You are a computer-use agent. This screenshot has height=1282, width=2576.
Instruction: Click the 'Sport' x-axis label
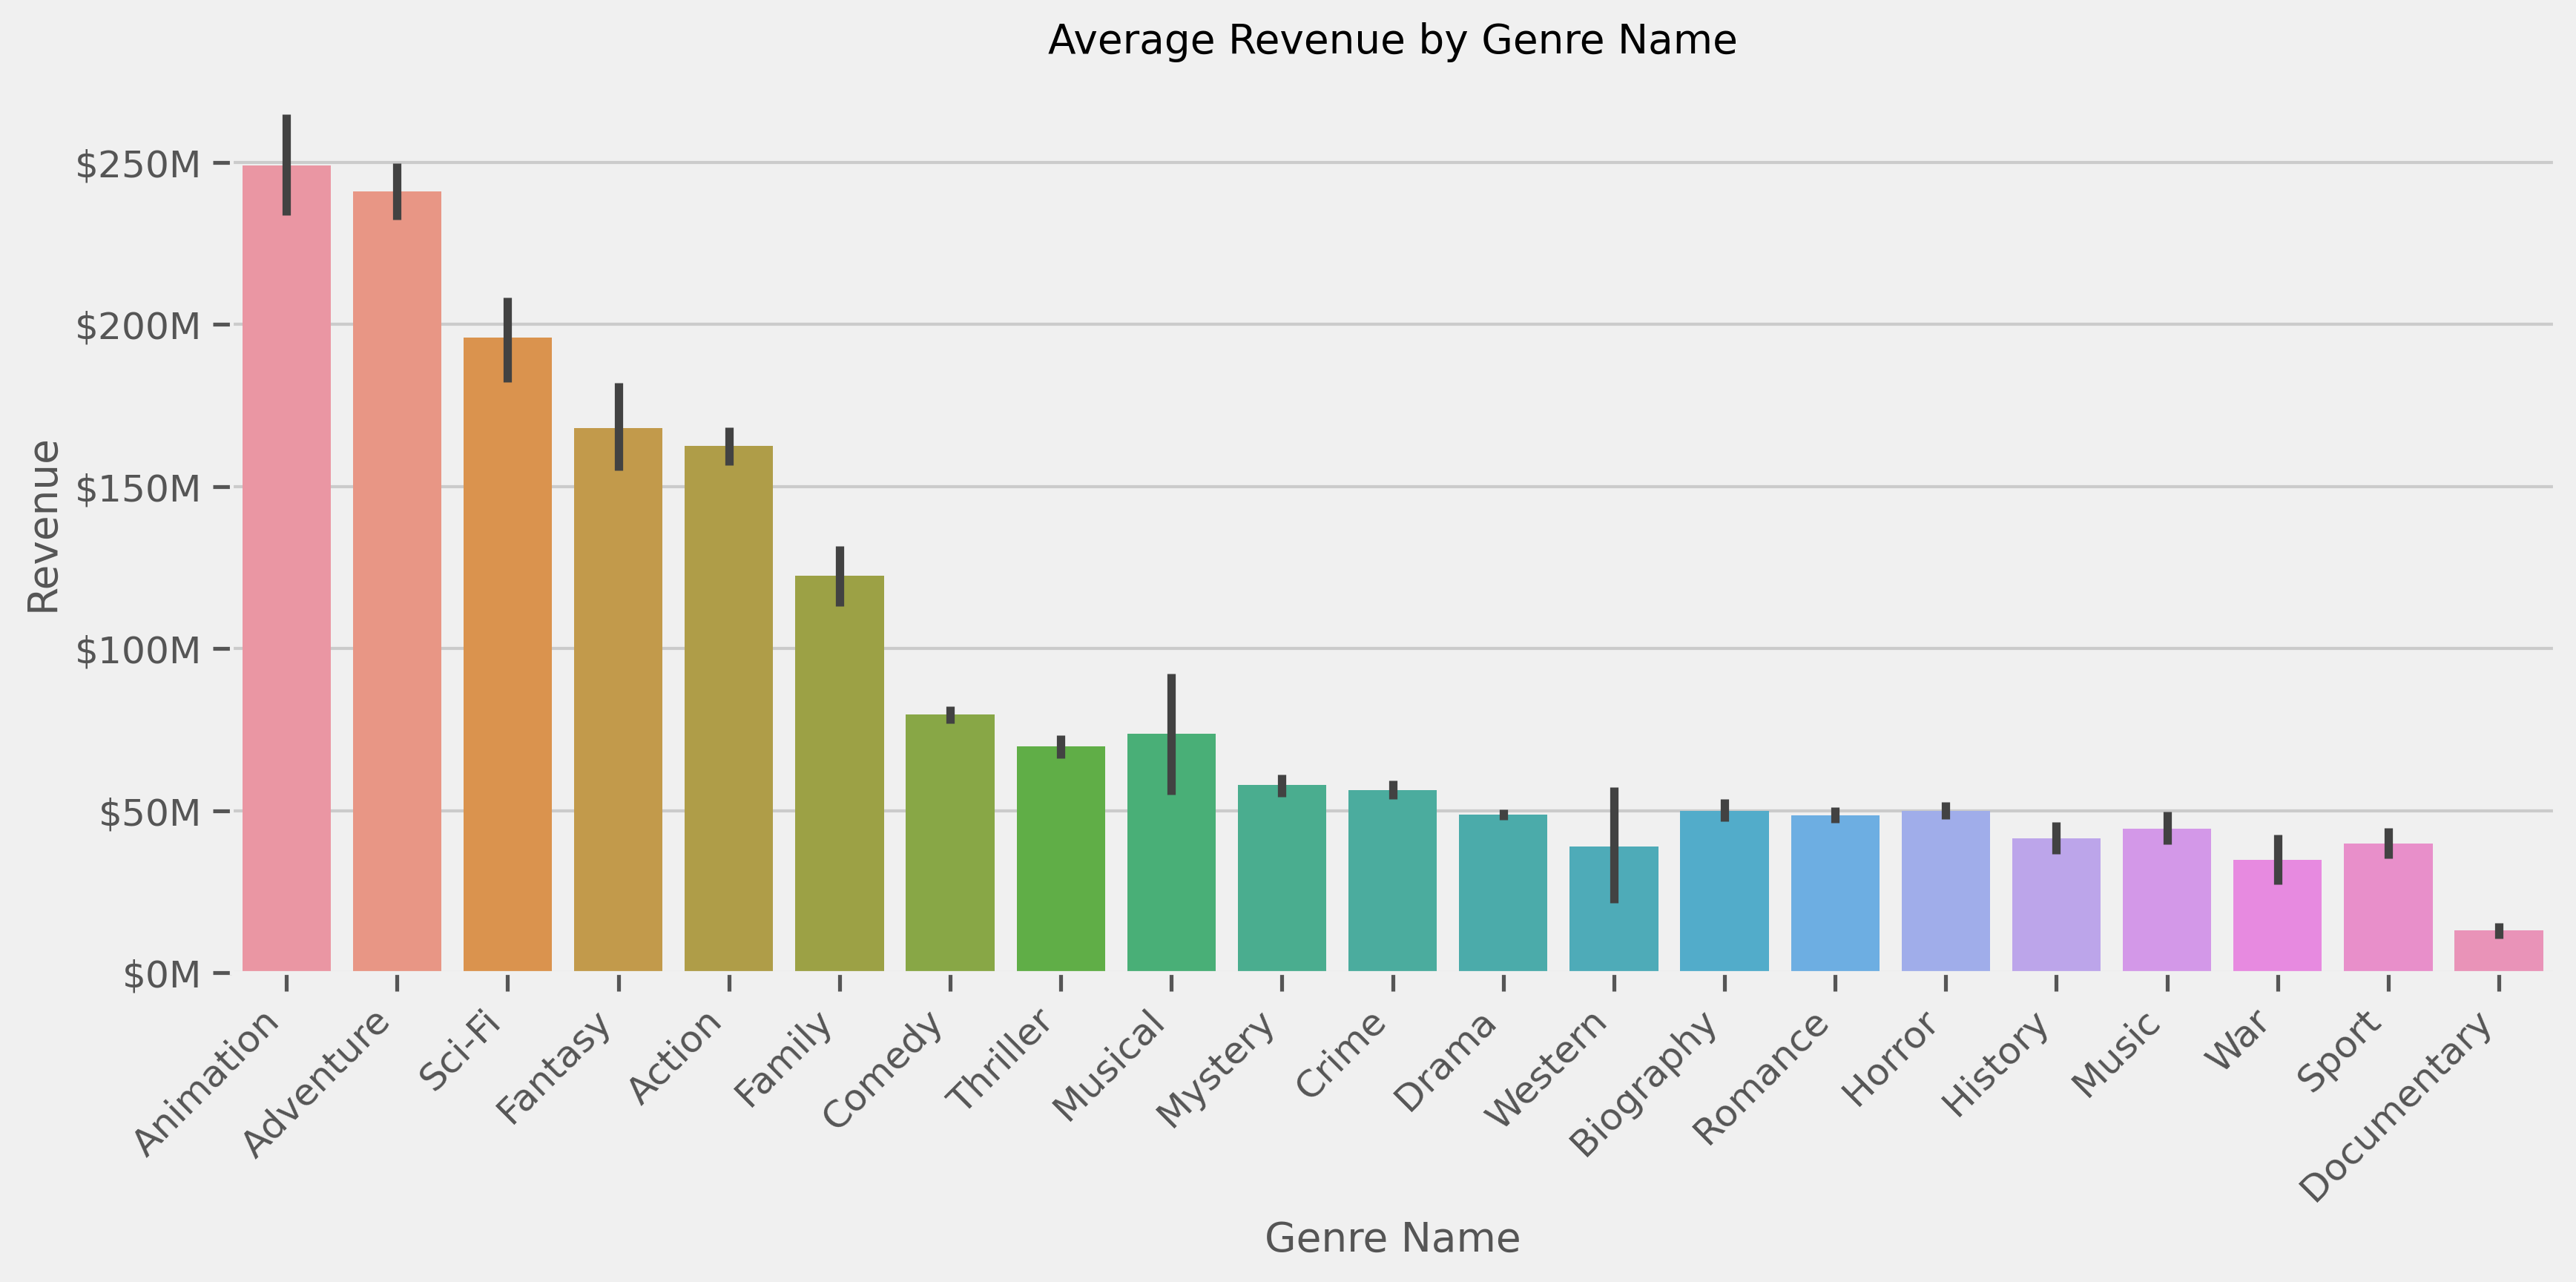[x=2340, y=1051]
